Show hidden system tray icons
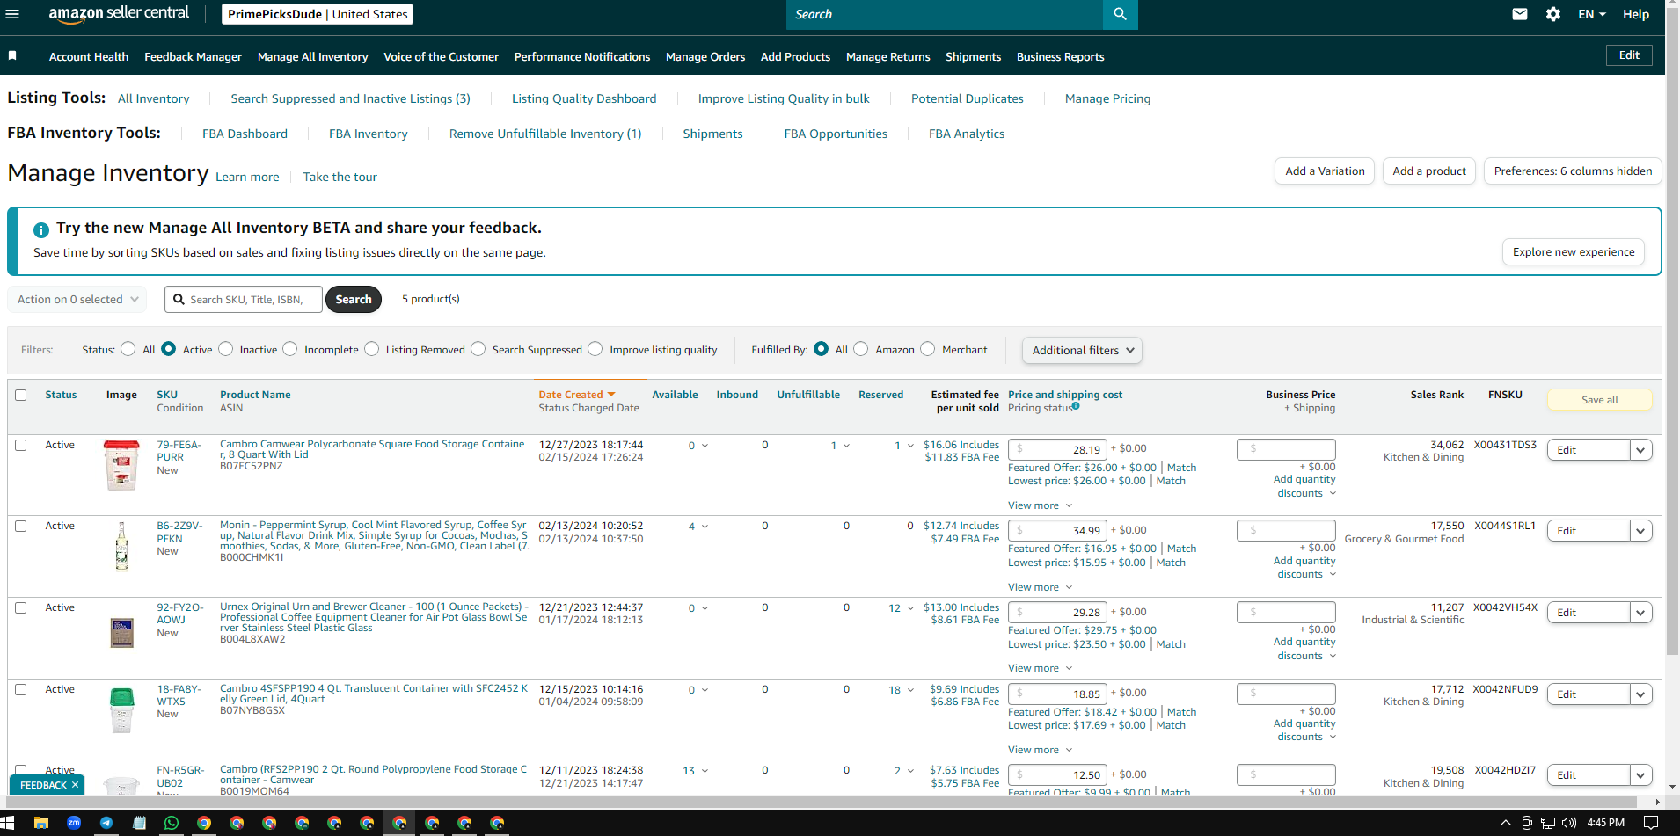1680x836 pixels. [x=1505, y=823]
